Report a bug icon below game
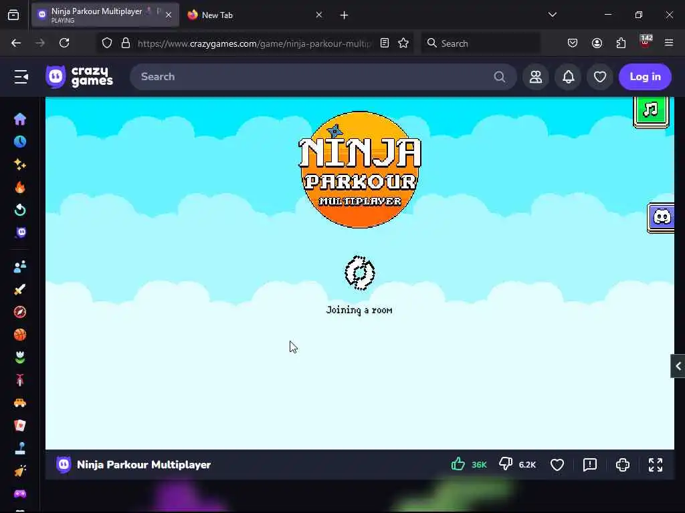Viewport: 685px width, 513px height. (590, 465)
